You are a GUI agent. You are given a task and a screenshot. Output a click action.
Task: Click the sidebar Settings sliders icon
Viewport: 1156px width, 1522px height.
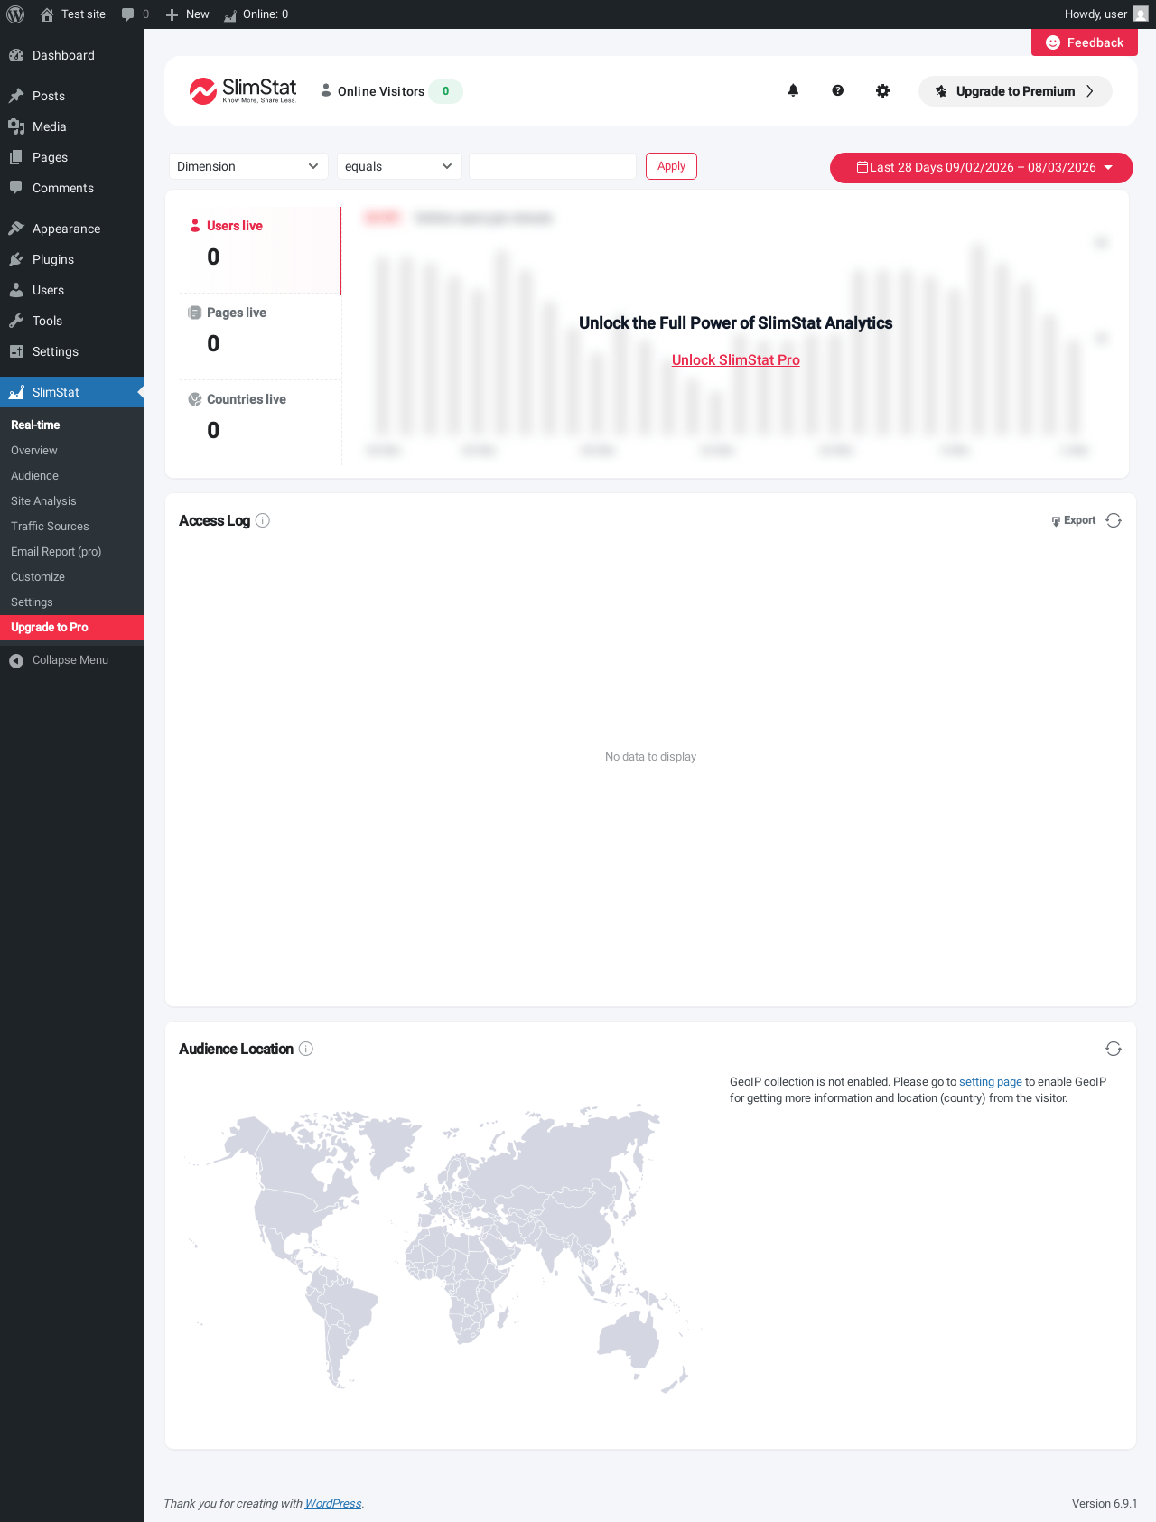click(x=16, y=351)
